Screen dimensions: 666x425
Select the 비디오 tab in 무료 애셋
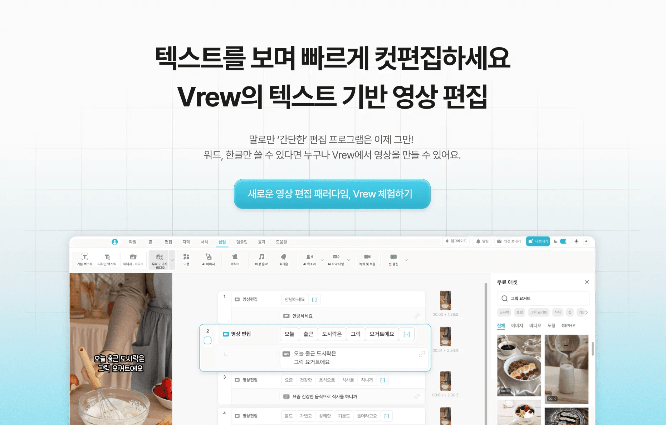[535, 326]
